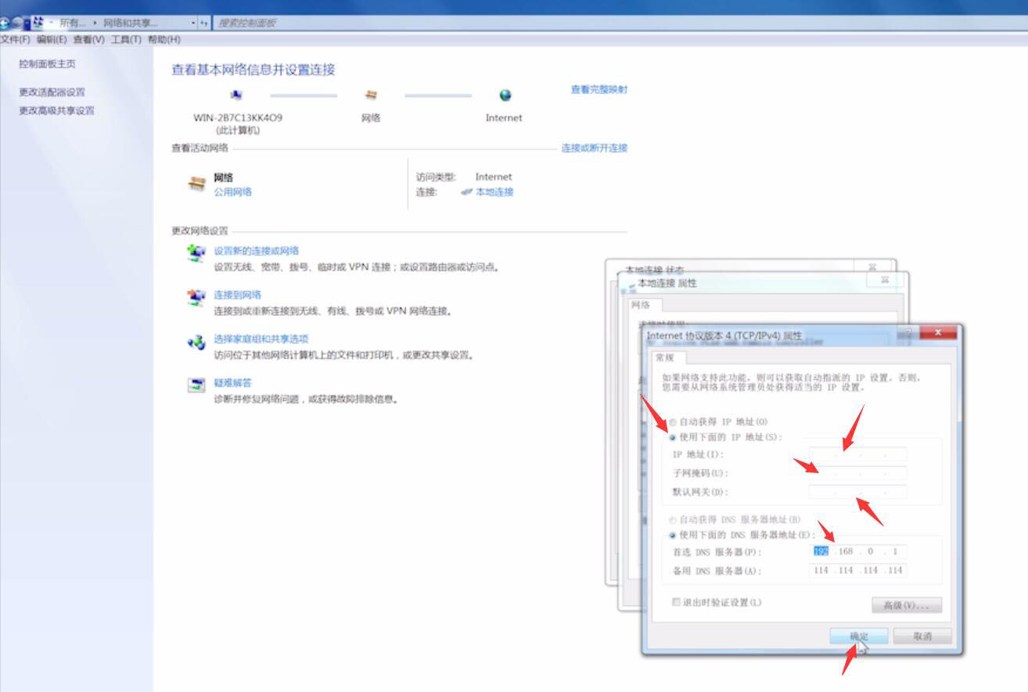
Task: Open the 帮助(H) menu
Action: (x=164, y=40)
